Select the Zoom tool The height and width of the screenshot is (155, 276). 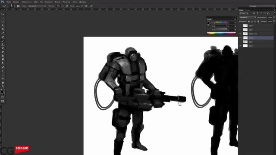pos(3,87)
